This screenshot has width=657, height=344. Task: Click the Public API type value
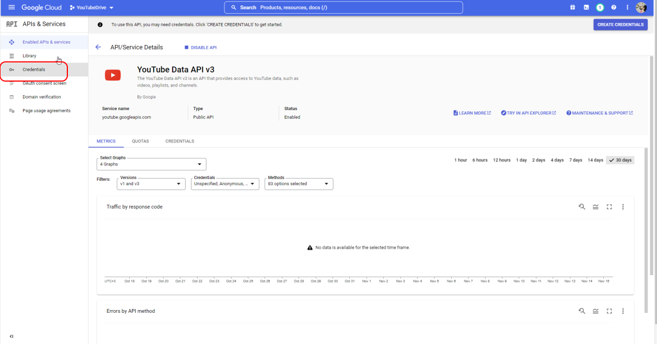point(203,117)
